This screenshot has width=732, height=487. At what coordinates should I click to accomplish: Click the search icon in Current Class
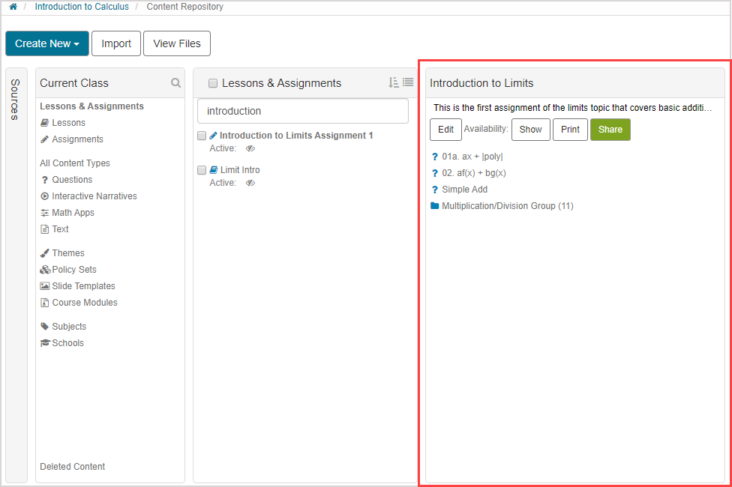175,83
